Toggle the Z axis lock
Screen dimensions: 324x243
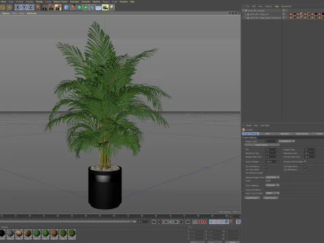pos(30,7)
